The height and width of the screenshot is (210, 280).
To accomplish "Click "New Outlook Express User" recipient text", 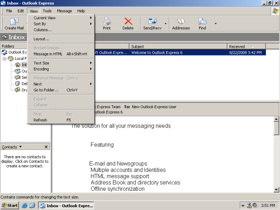I will click(x=154, y=107).
